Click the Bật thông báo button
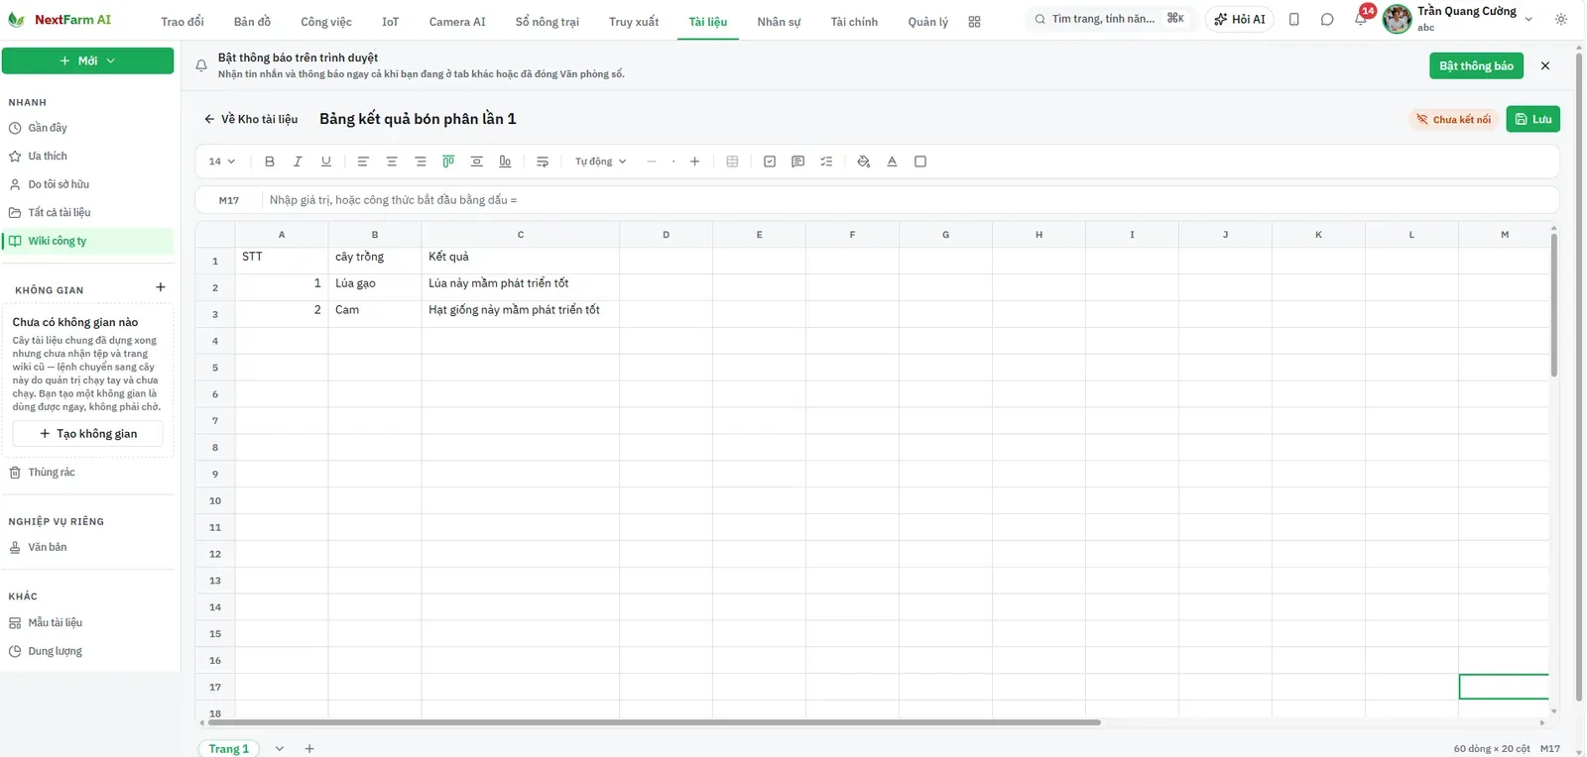 1477,65
